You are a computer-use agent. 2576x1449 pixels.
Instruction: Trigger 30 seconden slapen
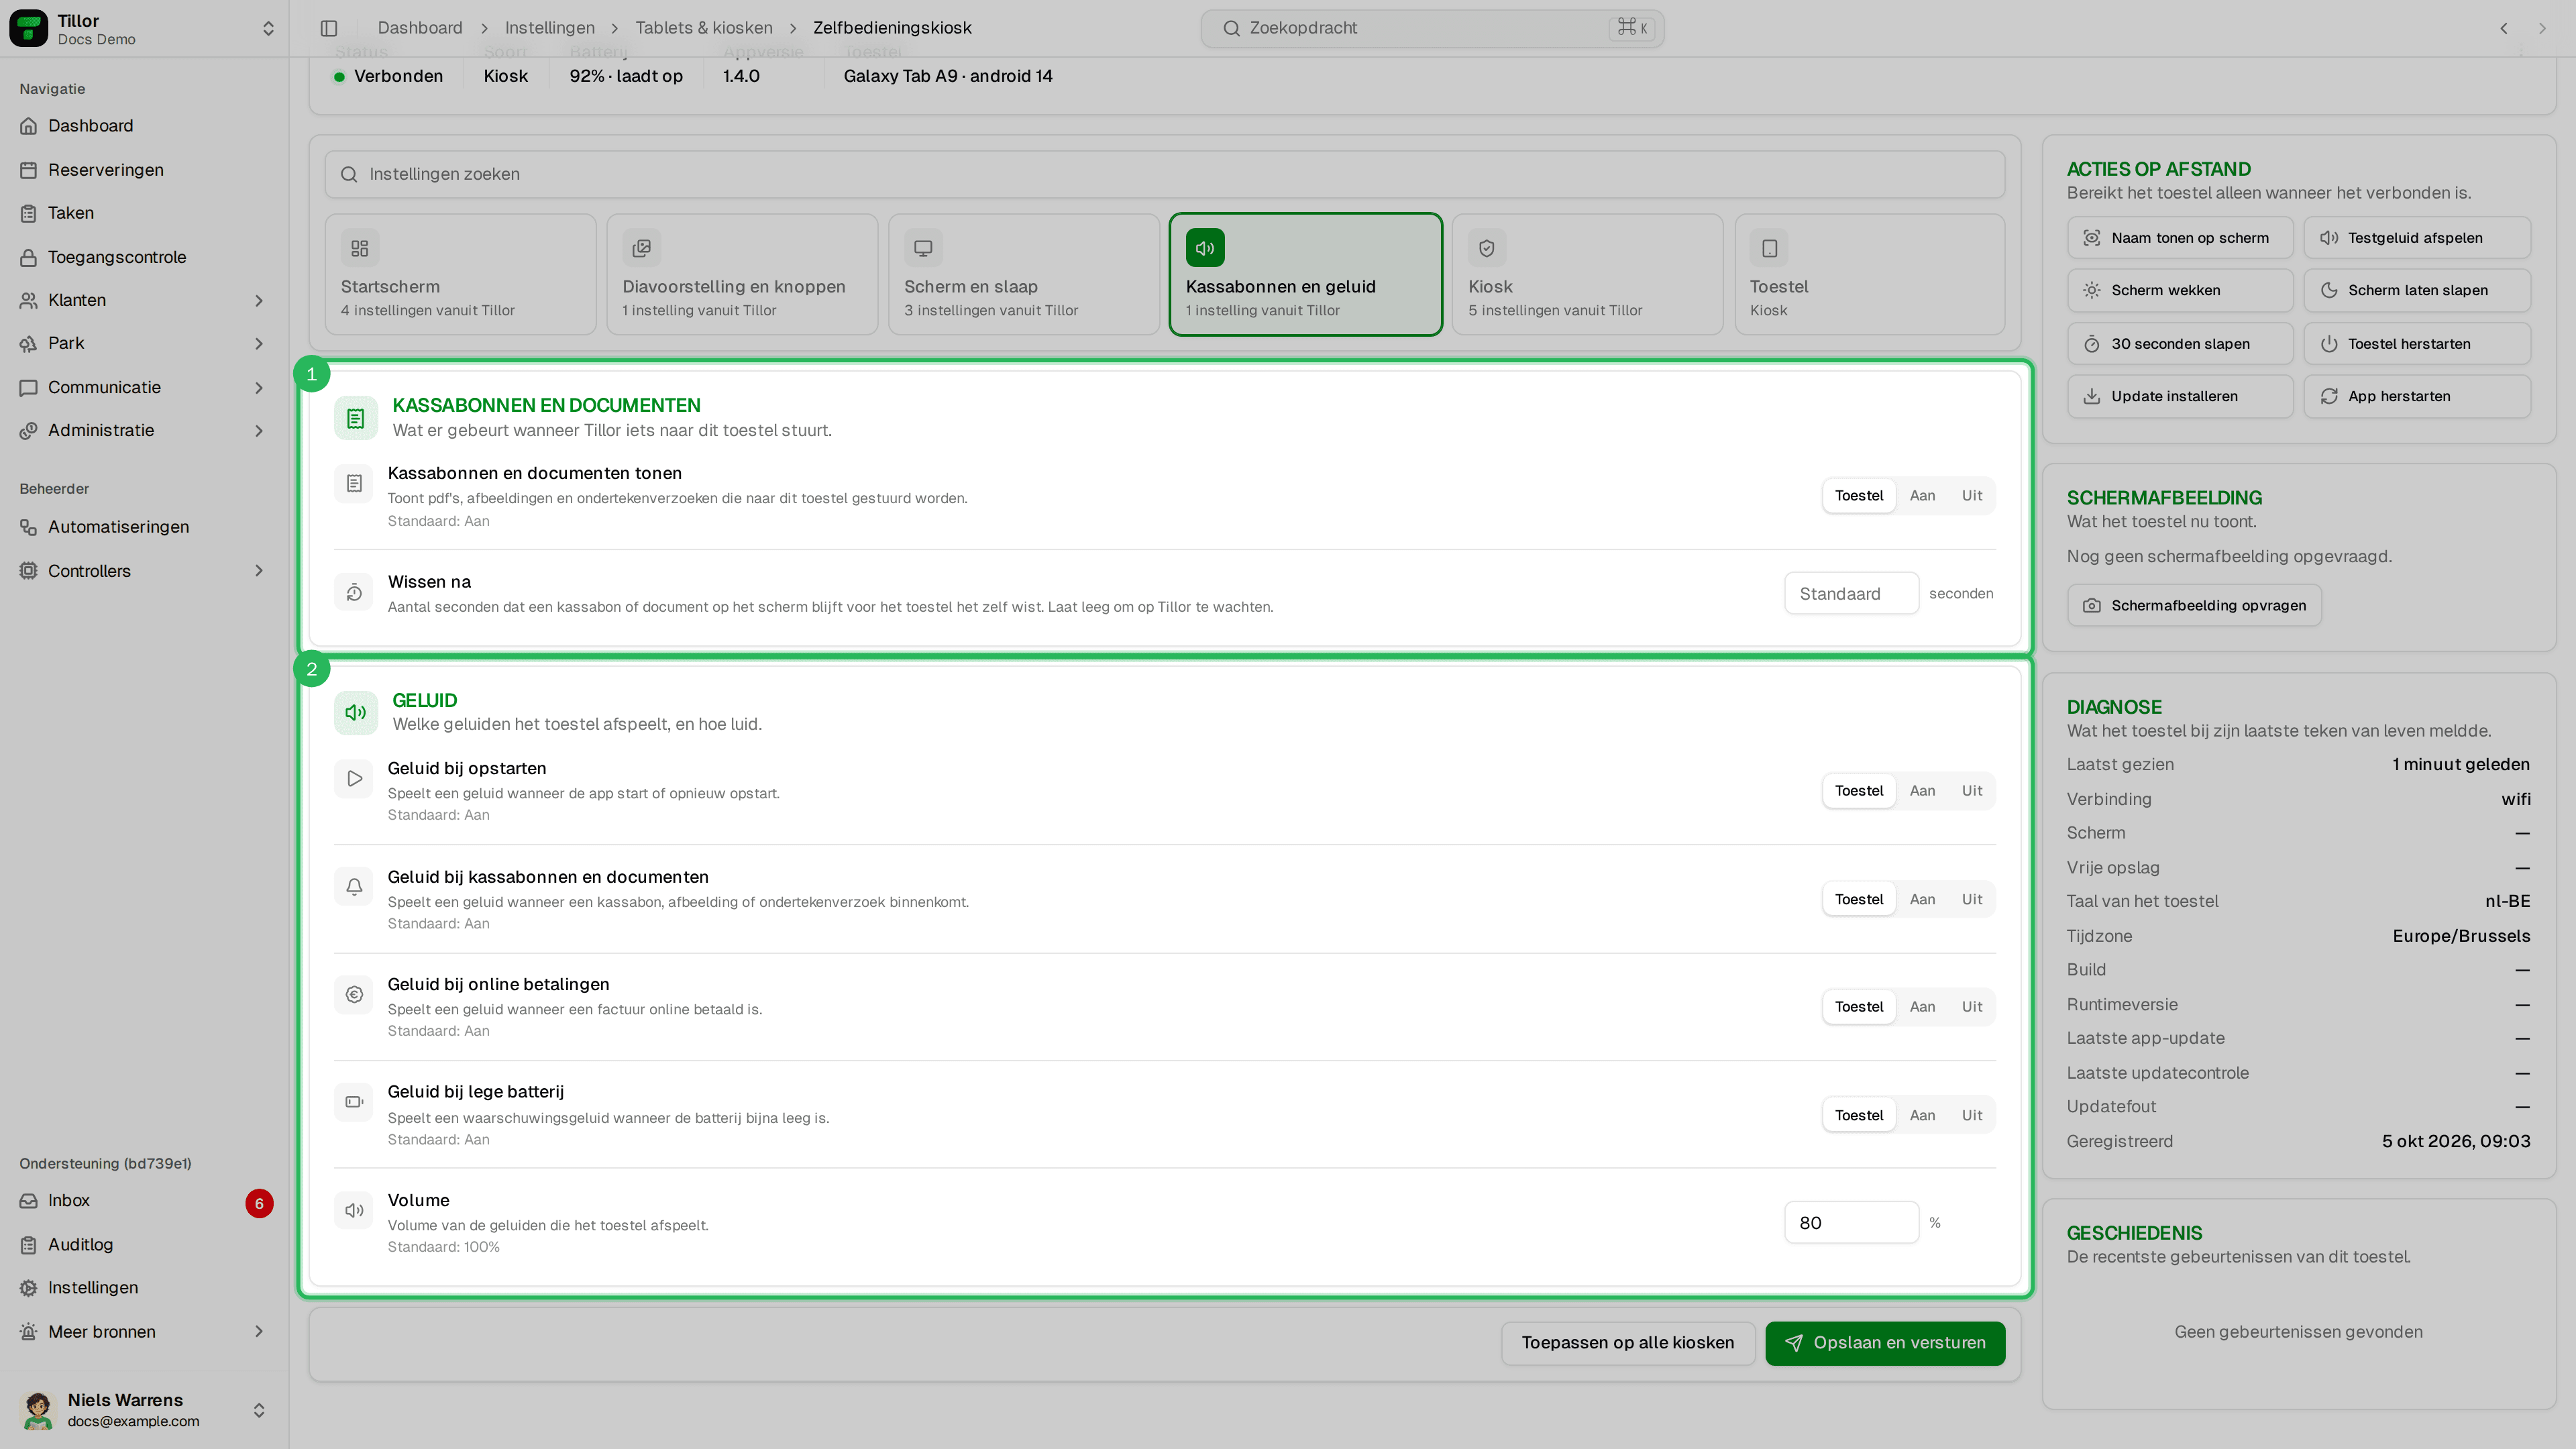coord(2180,344)
